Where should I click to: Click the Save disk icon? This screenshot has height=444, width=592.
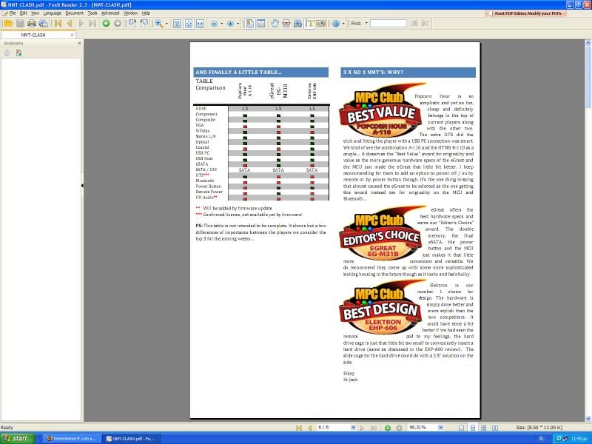20,24
